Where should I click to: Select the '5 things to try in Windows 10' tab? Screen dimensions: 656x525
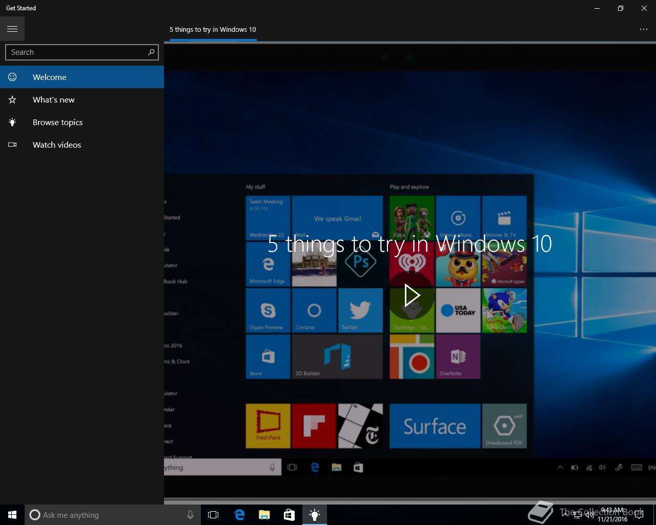click(x=213, y=29)
